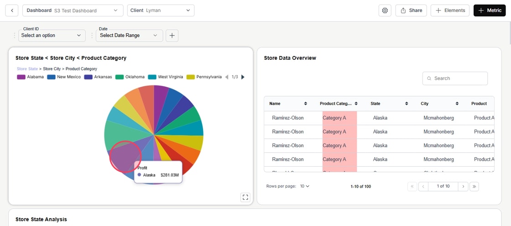
Task: Grab the Client ID filter drag handle
Action: (14, 36)
